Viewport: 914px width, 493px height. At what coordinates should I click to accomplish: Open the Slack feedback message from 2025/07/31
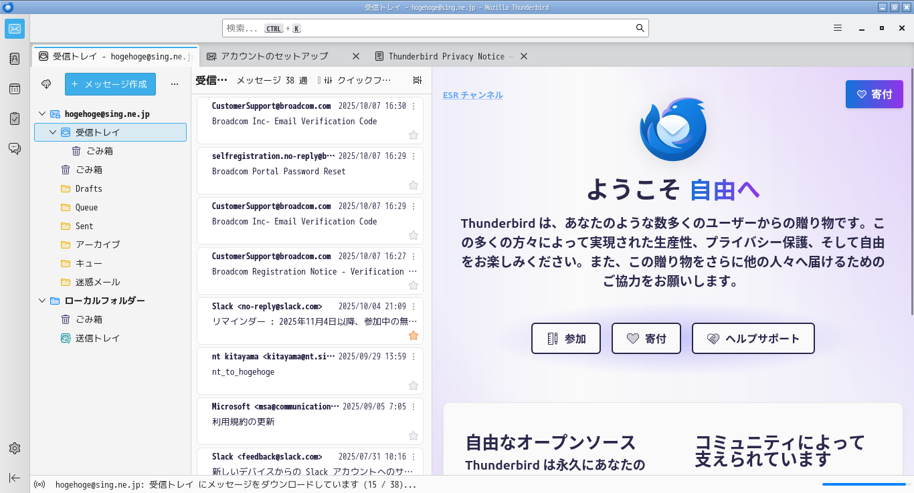(310, 461)
